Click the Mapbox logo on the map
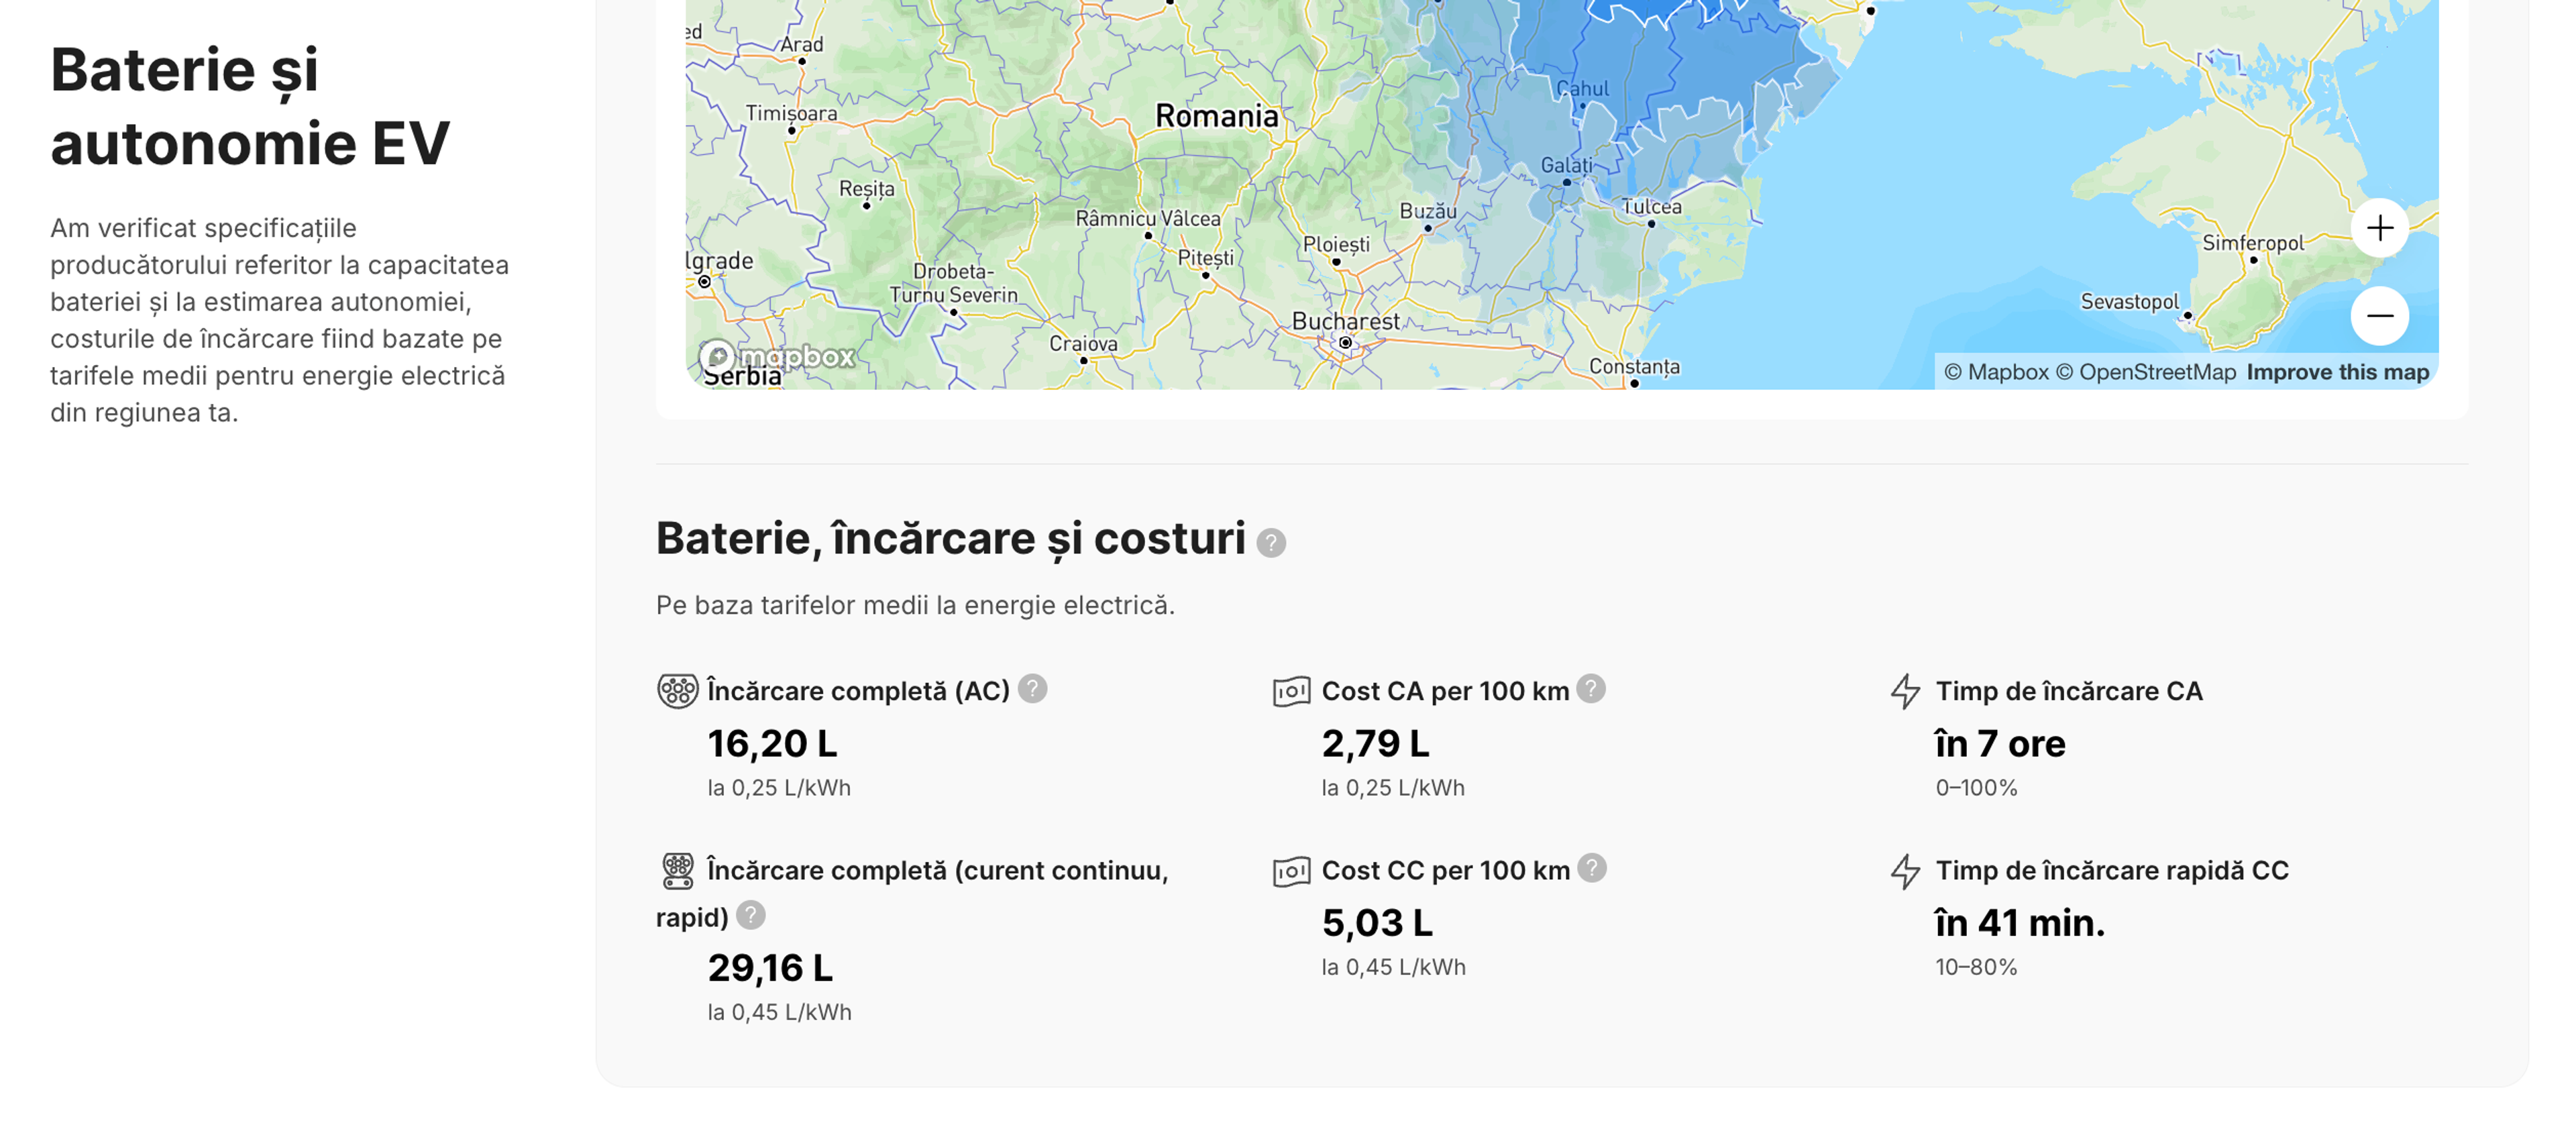2576x1123 pixels. coord(777,356)
